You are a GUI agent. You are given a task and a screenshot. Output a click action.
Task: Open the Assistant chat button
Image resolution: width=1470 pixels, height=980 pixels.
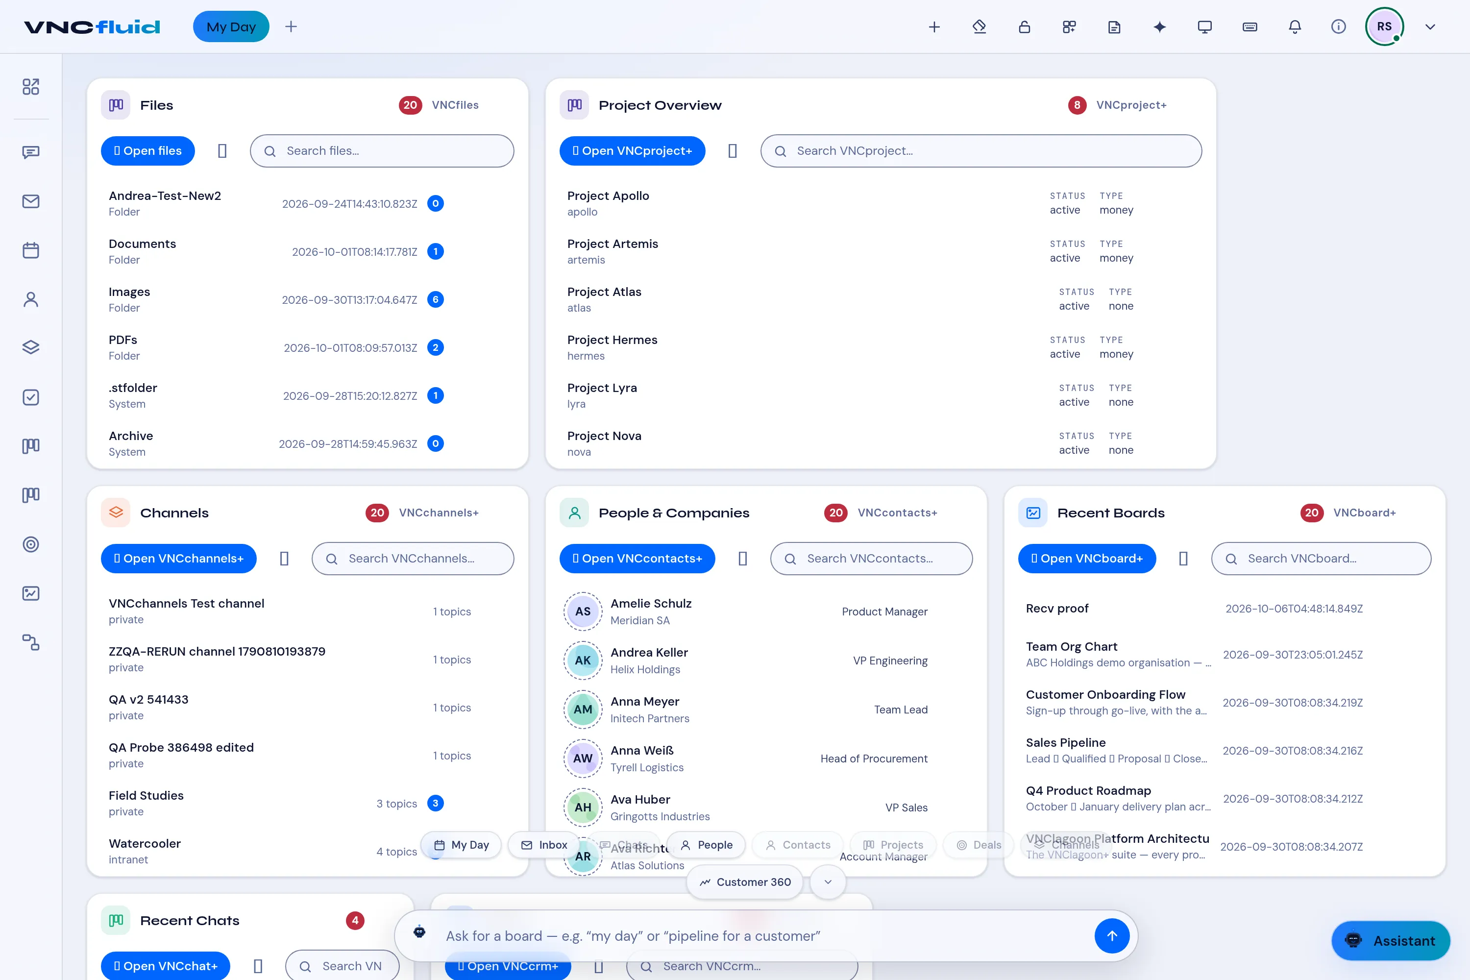pyautogui.click(x=1391, y=940)
